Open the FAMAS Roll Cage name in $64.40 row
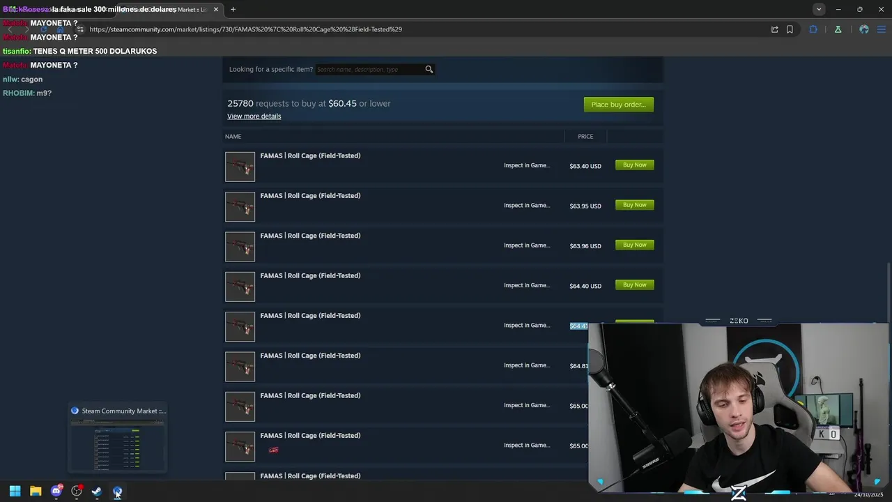 point(310,276)
